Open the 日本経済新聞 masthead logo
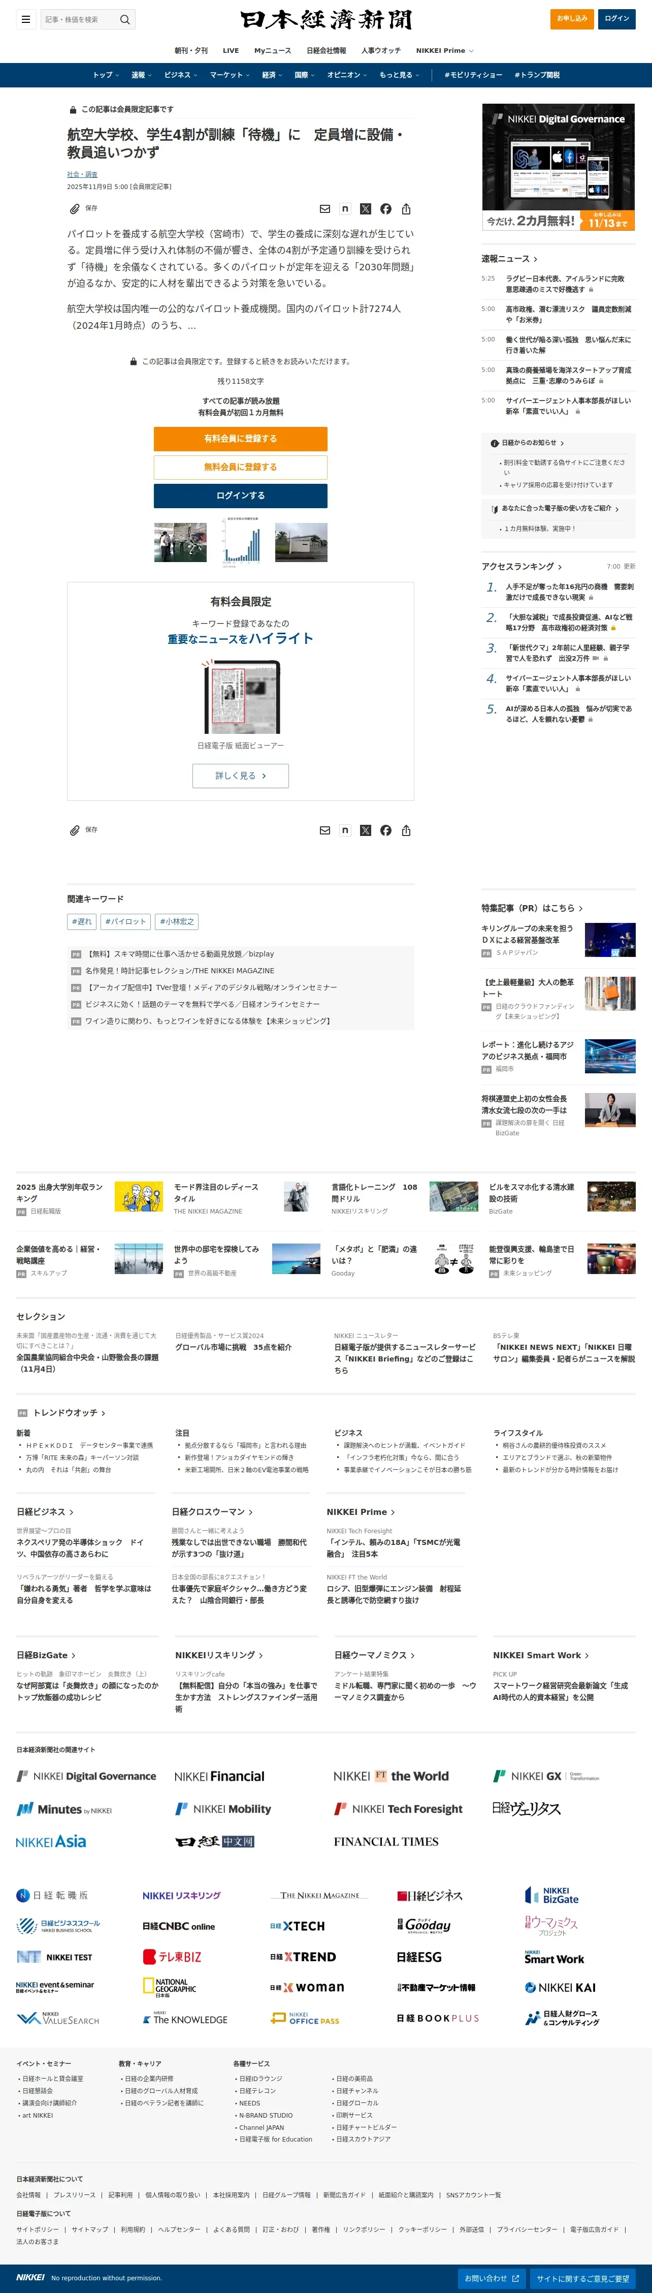652x2293 pixels. pyautogui.click(x=325, y=20)
